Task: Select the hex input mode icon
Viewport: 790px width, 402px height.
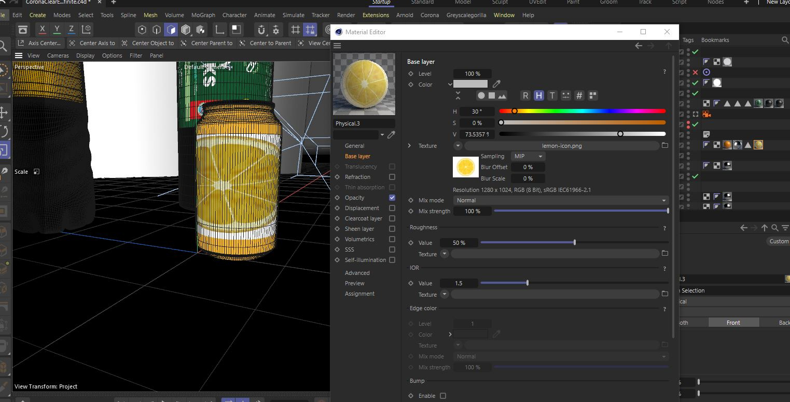Action: coord(579,95)
